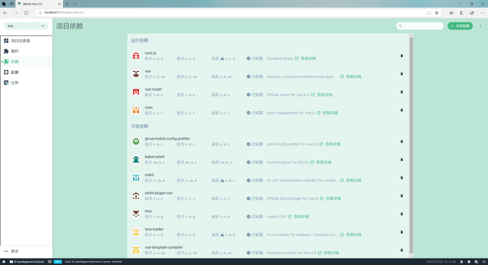Open the test project dropdown
Screen dimensions: 488x265
tap(26, 26)
